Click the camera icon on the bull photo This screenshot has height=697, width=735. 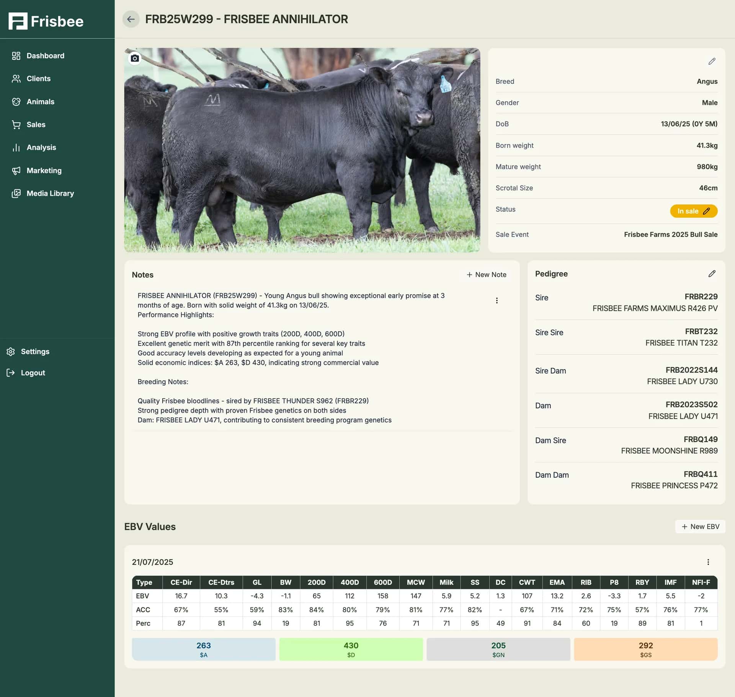pos(135,58)
